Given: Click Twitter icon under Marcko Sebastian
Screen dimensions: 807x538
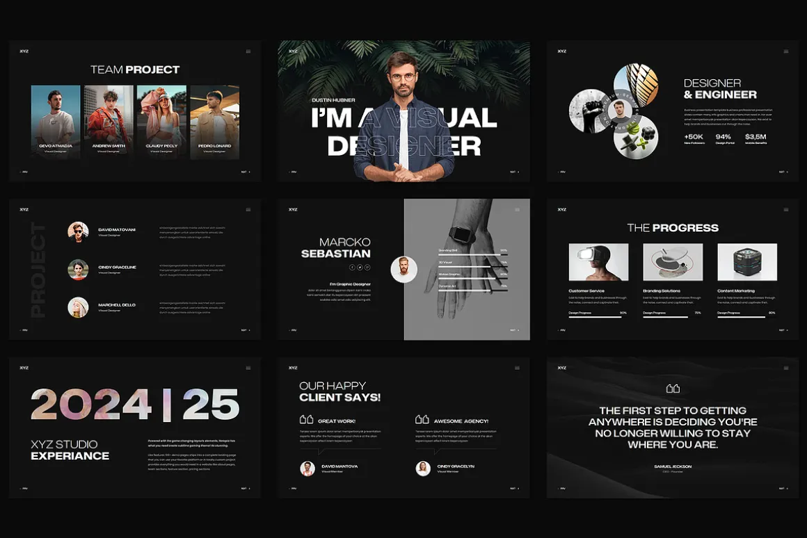Looking at the screenshot, I should 360,268.
